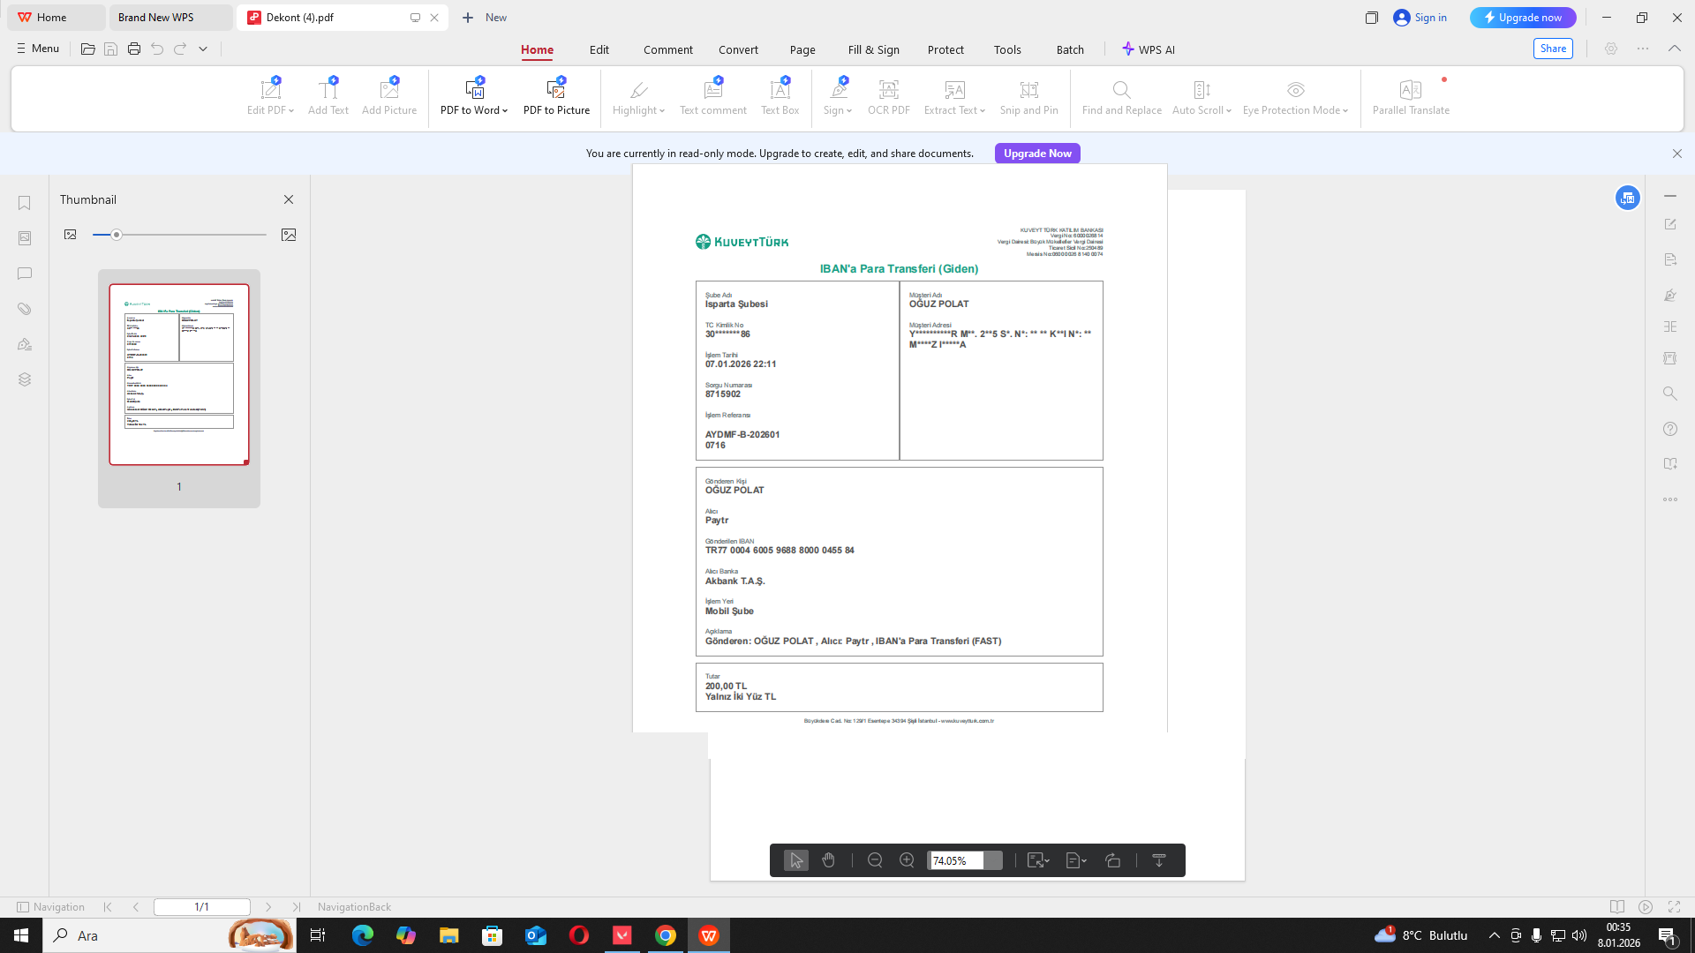Undo the last action
Screen dimensions: 1695x953
tap(157, 49)
